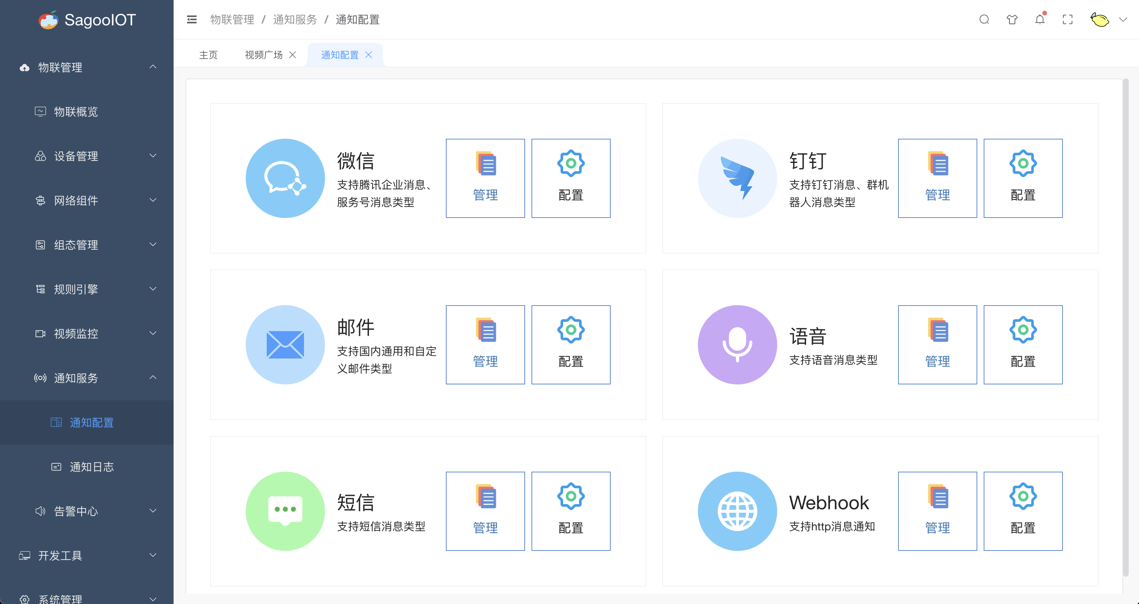Open the theme shirt icon settings
1139x604 pixels.
pyautogui.click(x=1012, y=19)
